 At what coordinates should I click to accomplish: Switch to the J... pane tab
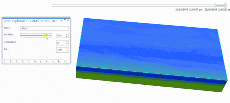click(47, 62)
